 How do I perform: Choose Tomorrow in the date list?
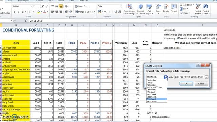(157, 85)
